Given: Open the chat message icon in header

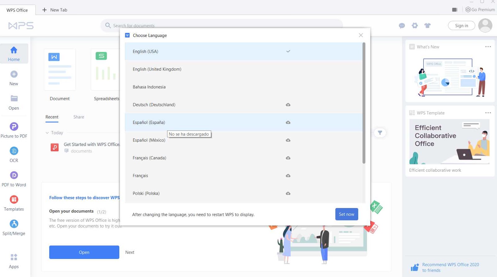Looking at the screenshot, I should [402, 26].
